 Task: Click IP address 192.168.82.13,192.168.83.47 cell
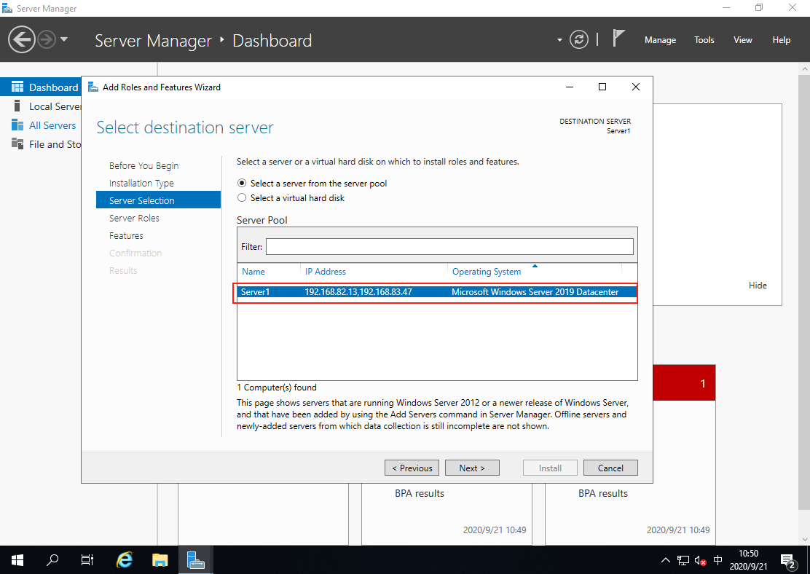(x=358, y=292)
